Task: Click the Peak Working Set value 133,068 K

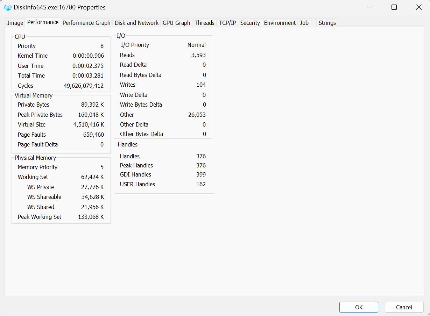Action: pos(91,217)
